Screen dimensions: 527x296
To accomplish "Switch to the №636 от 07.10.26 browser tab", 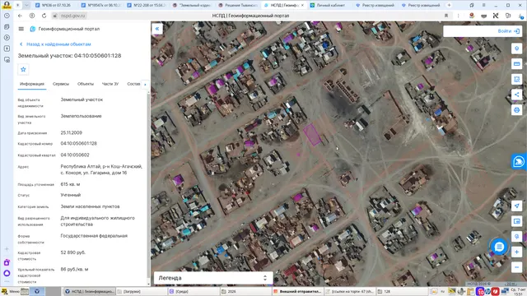I will [x=56, y=5].
